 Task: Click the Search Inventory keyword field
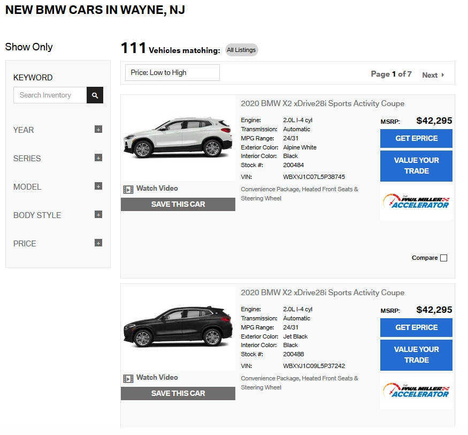coord(50,95)
